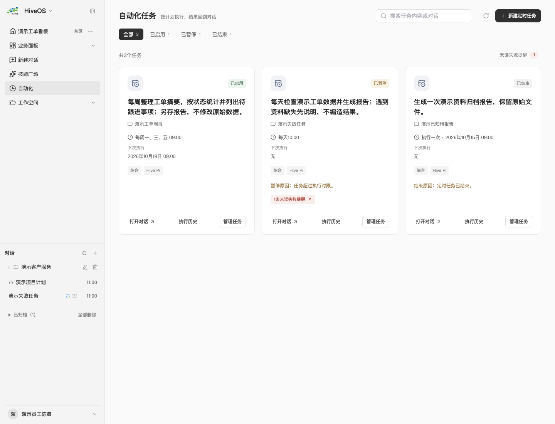Click the chat icon next to 演示已归档报告

[x=416, y=124]
